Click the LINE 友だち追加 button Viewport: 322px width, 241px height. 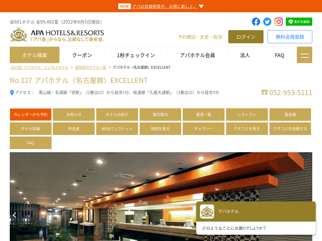click(x=299, y=22)
